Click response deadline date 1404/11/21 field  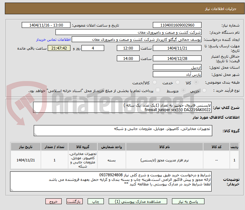pyautogui.click(x=177, y=48)
